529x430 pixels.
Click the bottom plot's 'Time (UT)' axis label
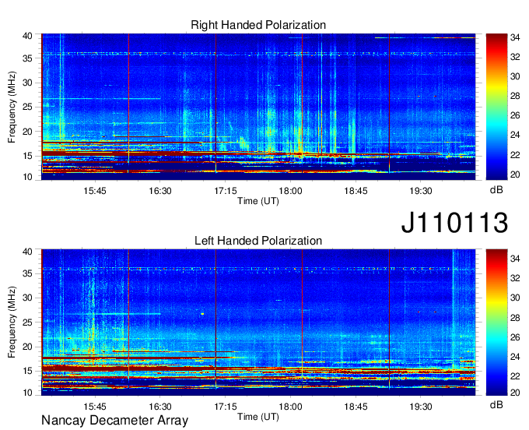pyautogui.click(x=258, y=417)
